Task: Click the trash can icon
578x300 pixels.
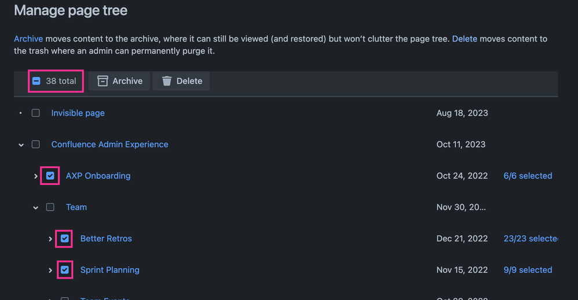Action: point(167,81)
